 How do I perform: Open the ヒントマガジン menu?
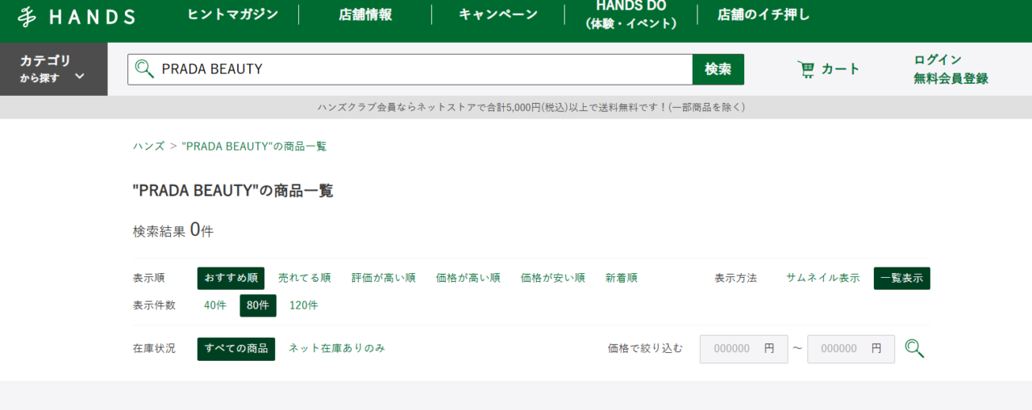(233, 14)
